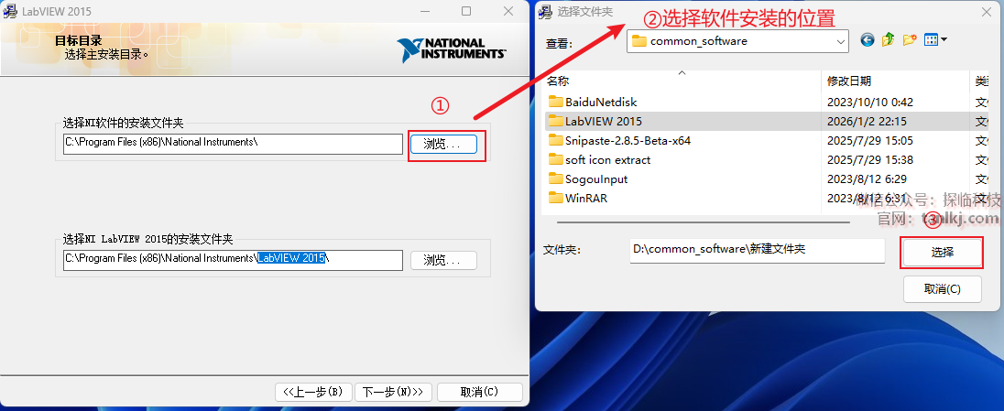Click the <<上一步(B) button
The height and width of the screenshot is (411, 1004).
[313, 392]
